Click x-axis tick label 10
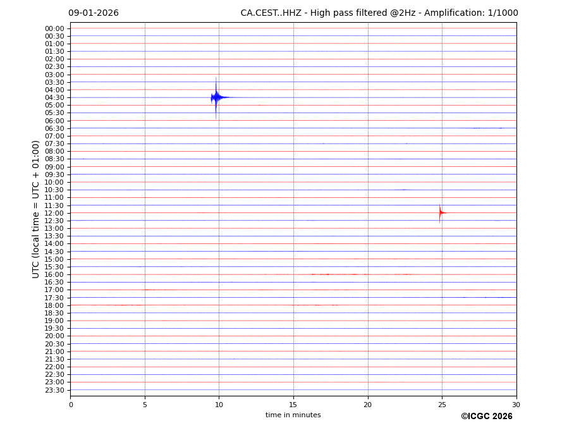 219,405
